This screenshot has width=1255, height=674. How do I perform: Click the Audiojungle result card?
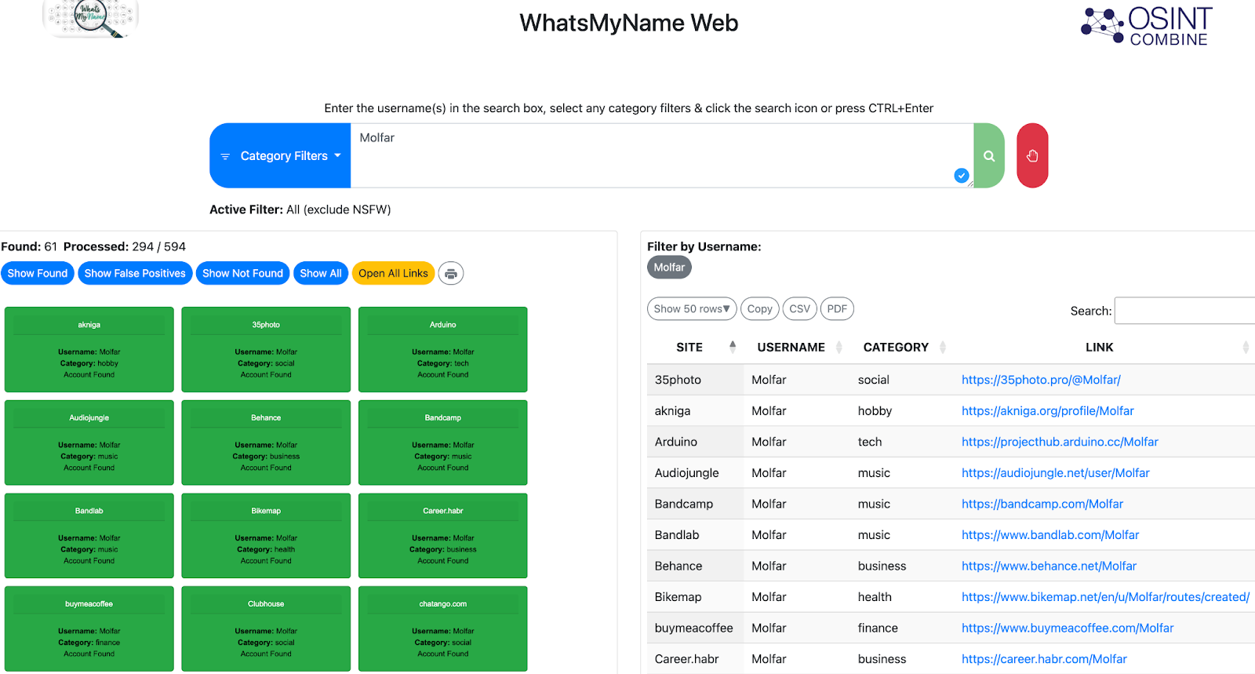click(x=89, y=443)
